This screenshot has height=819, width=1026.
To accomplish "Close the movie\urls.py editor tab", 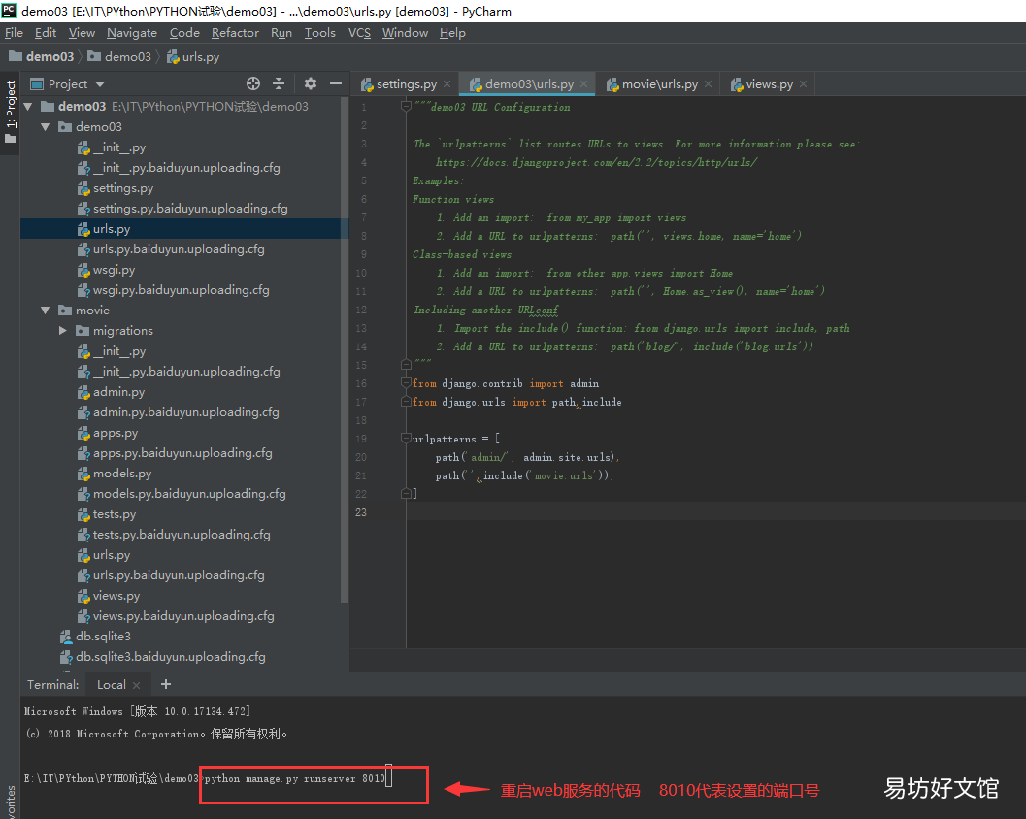I will [708, 83].
